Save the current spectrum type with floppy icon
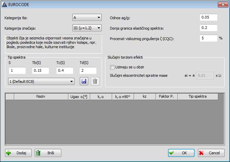The height and width of the screenshot is (162, 230). 84,81
